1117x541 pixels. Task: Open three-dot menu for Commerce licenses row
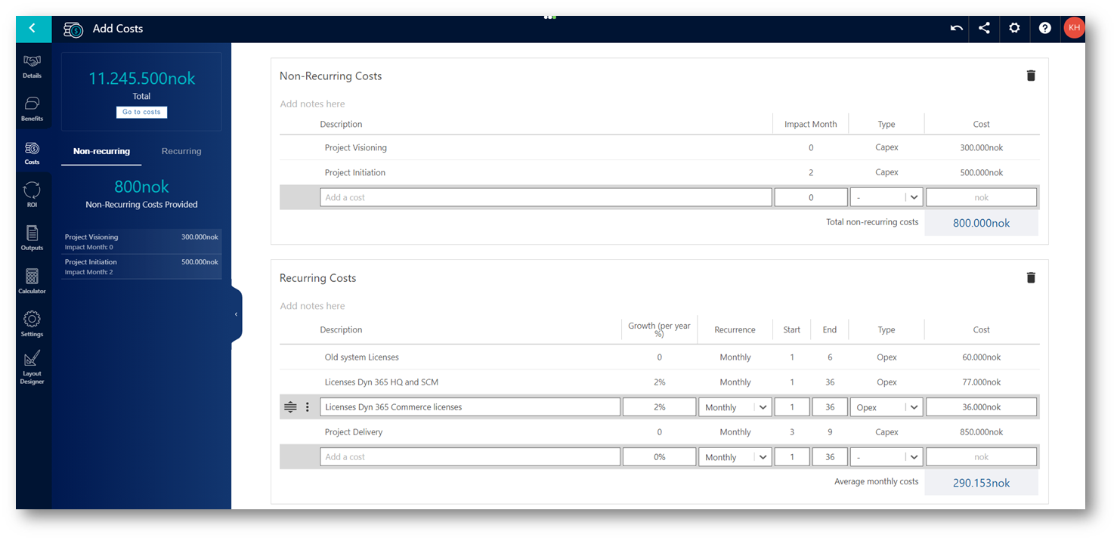307,407
